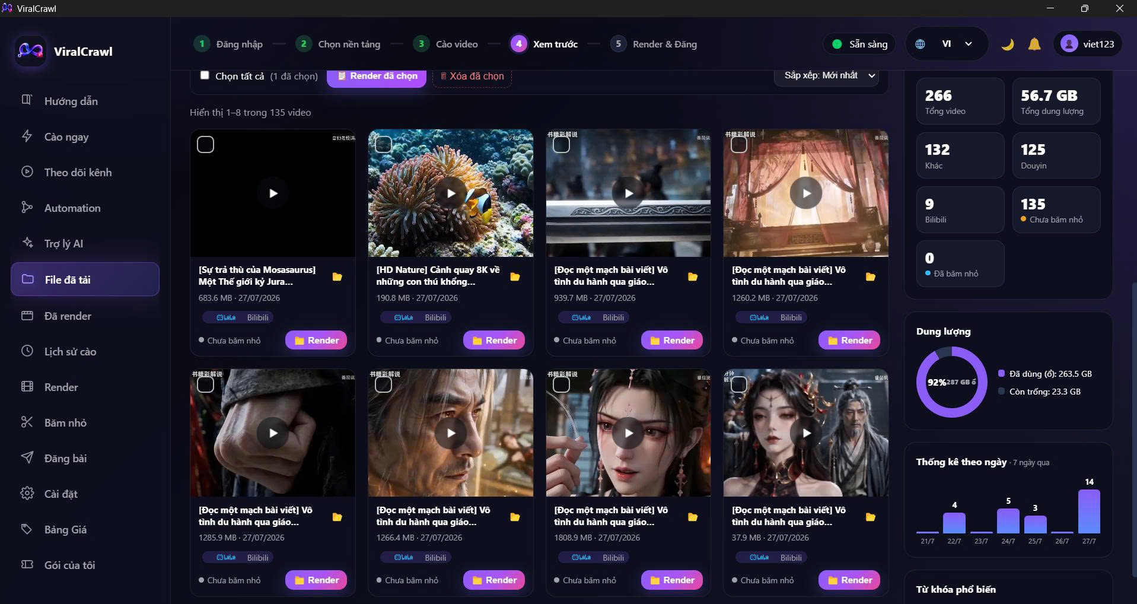Tick the checkbox on the 1285.9 MB video

click(205, 384)
